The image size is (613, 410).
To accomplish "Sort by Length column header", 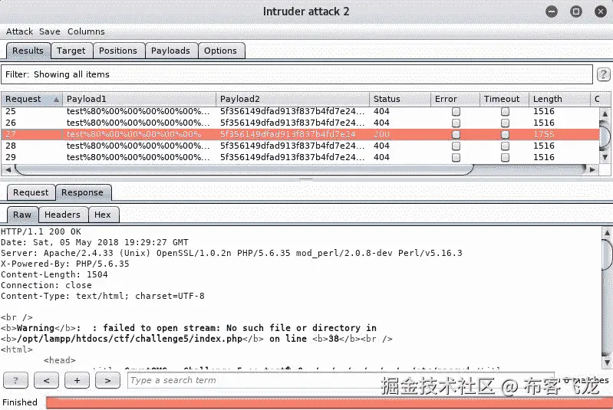I will pyautogui.click(x=559, y=99).
